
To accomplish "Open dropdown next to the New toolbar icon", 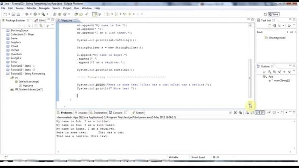I will click(x=9, y=14).
